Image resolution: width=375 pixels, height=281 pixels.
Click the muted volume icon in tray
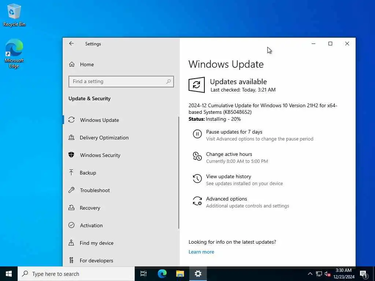[x=327, y=274]
